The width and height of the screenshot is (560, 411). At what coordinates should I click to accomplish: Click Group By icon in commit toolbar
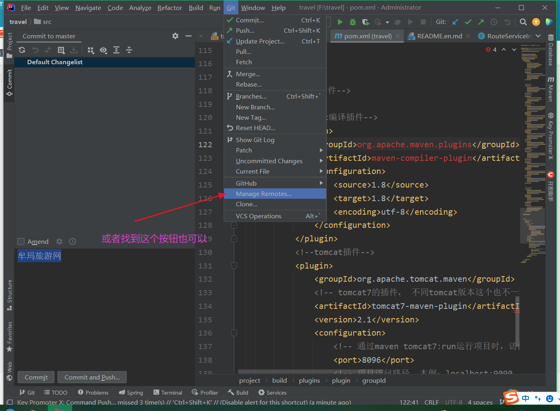click(x=91, y=50)
